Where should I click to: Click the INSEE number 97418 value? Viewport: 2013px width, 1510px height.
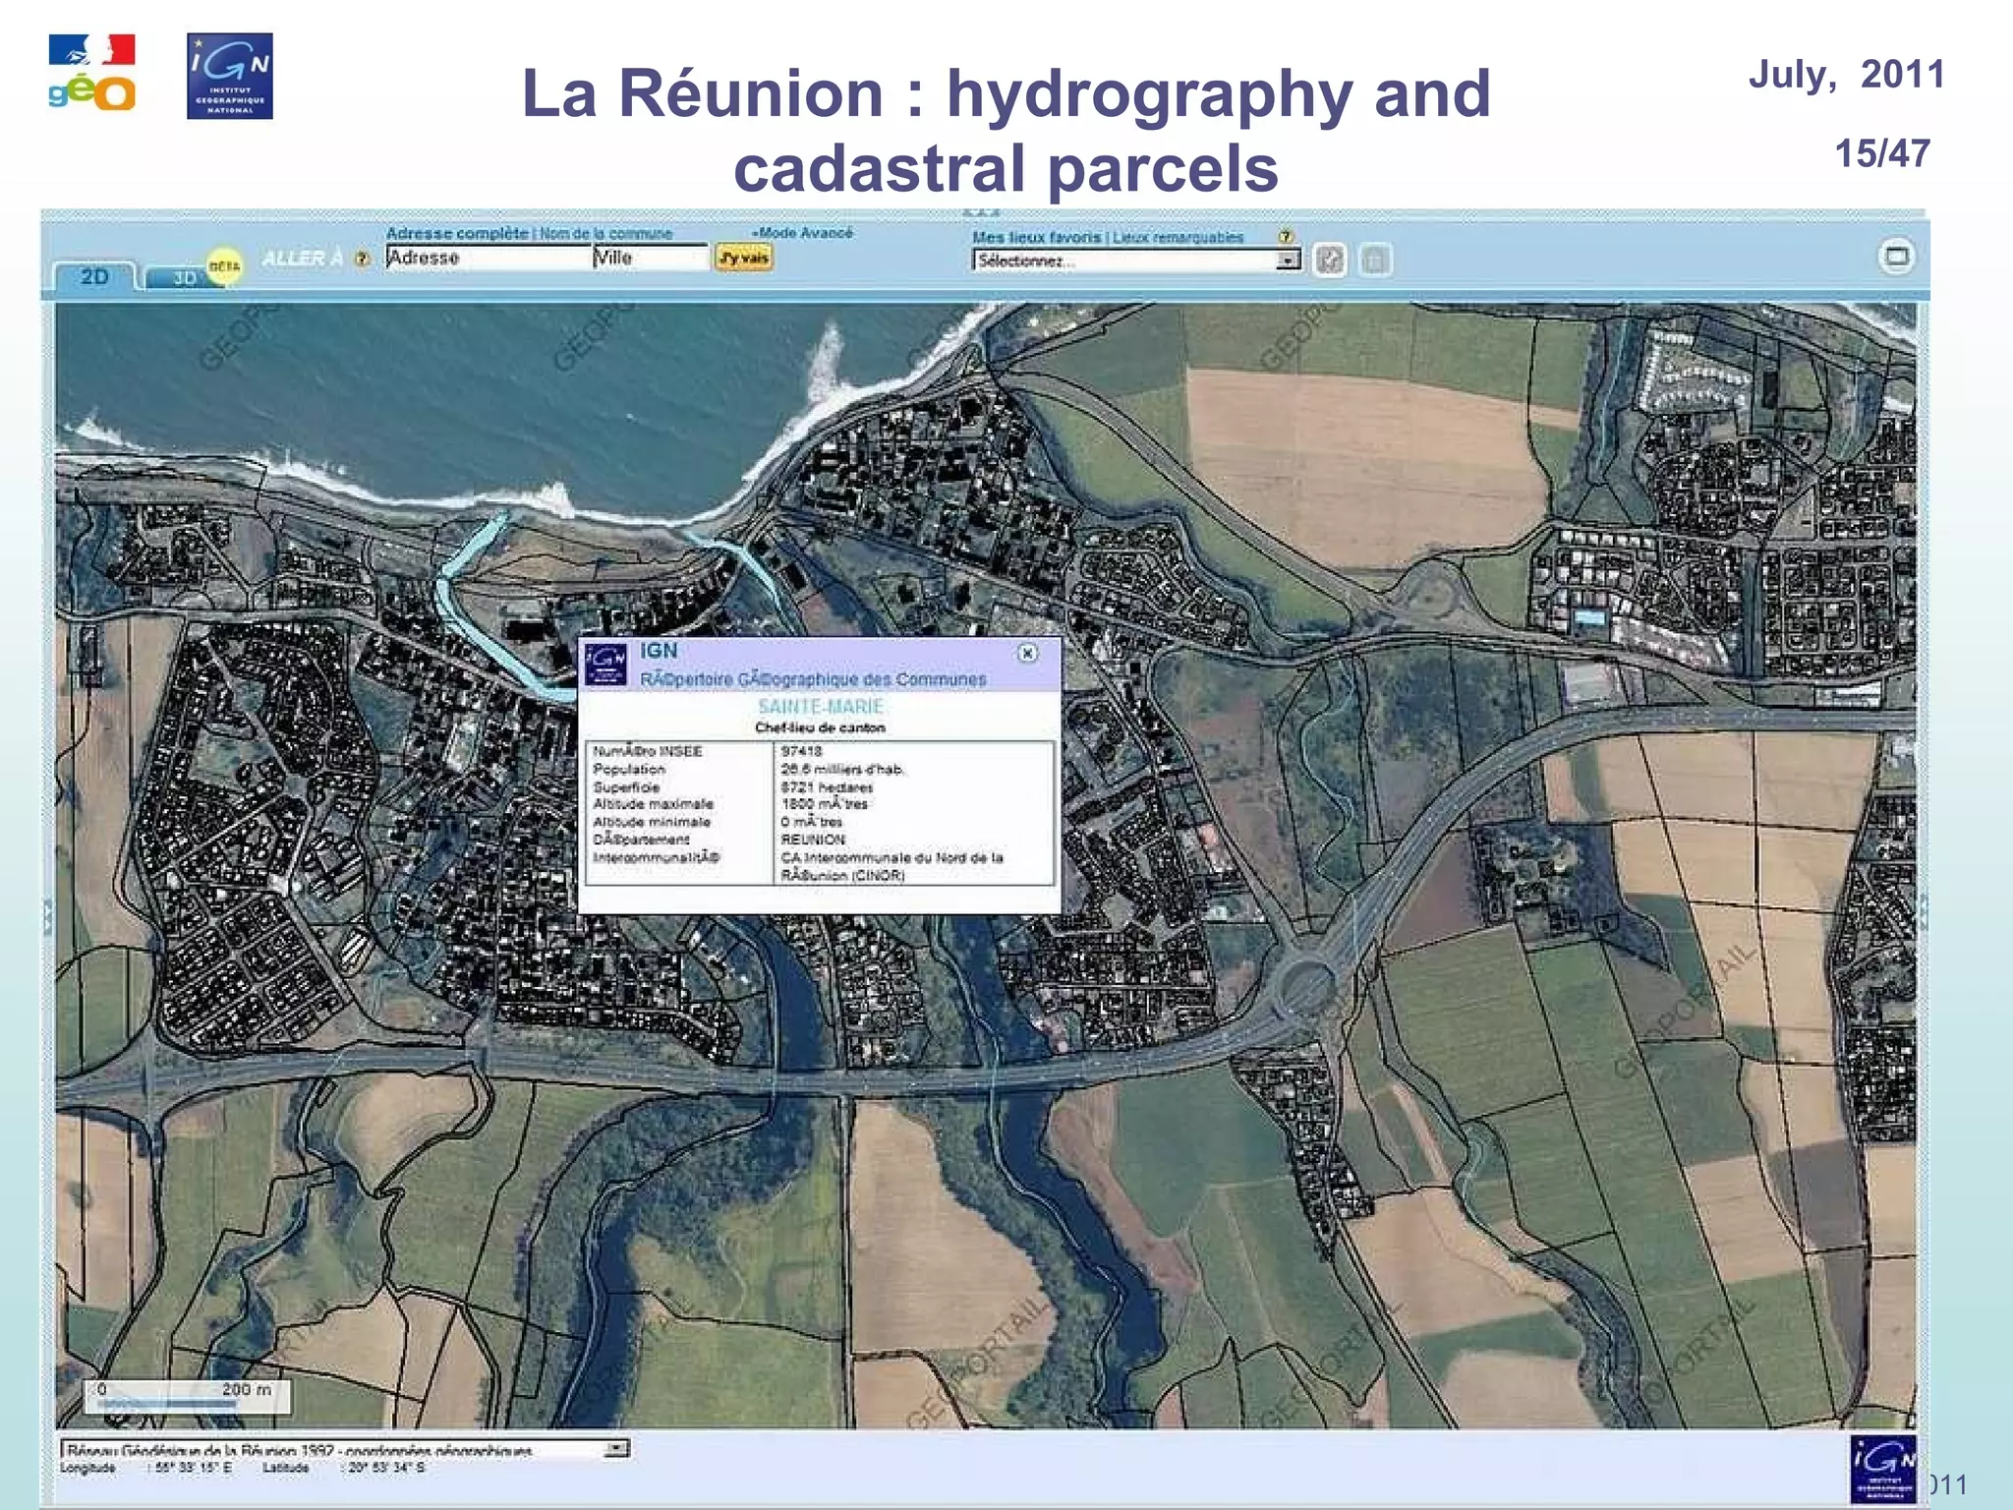point(801,751)
